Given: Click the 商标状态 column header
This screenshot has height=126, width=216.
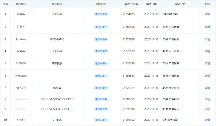Looking at the screenshot, I should tap(101, 4).
